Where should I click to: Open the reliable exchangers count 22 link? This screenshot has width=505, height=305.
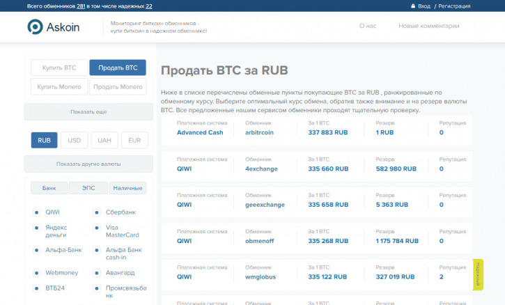149,6
